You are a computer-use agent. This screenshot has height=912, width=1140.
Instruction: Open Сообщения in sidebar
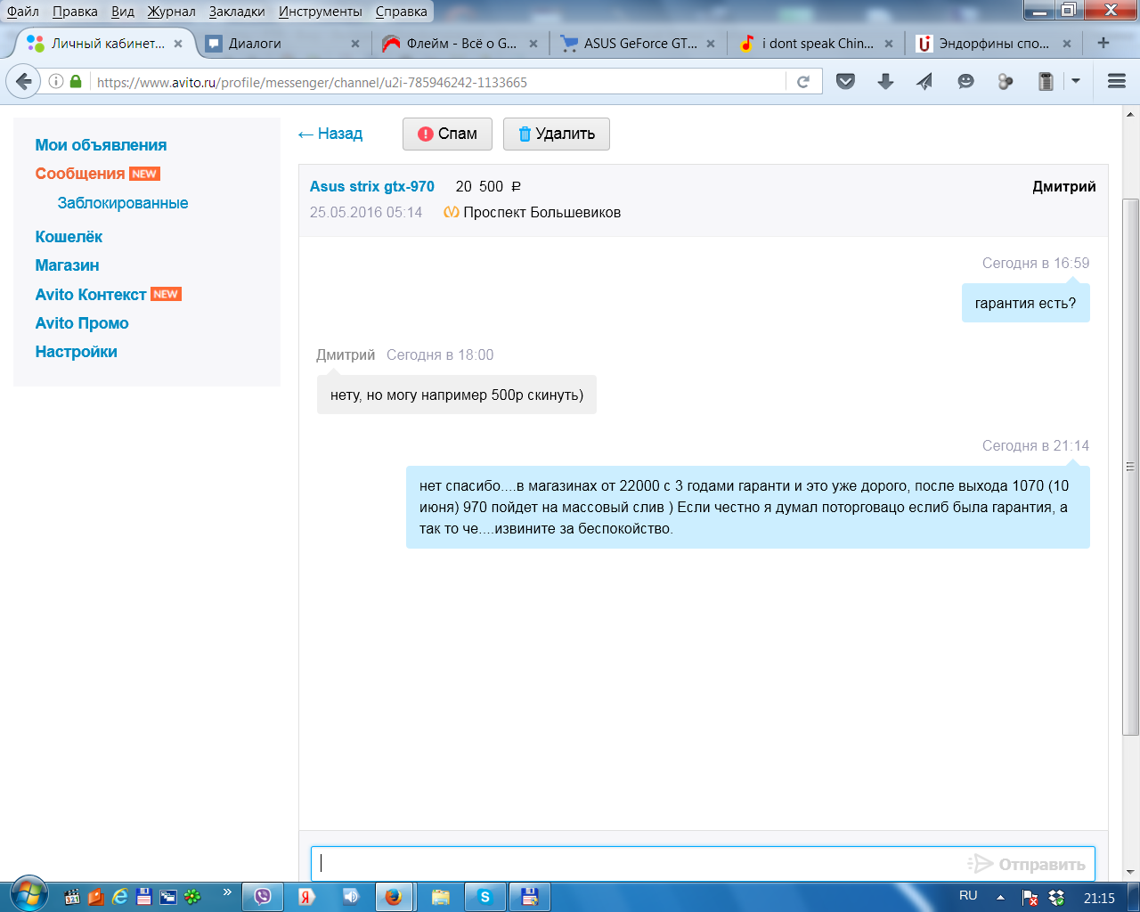pyautogui.click(x=80, y=174)
